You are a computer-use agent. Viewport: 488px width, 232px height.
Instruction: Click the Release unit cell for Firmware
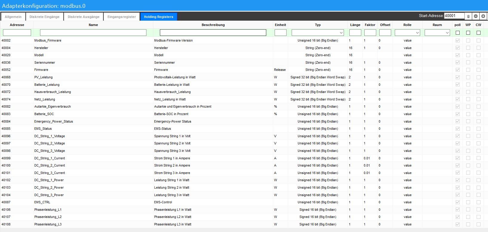(280, 70)
